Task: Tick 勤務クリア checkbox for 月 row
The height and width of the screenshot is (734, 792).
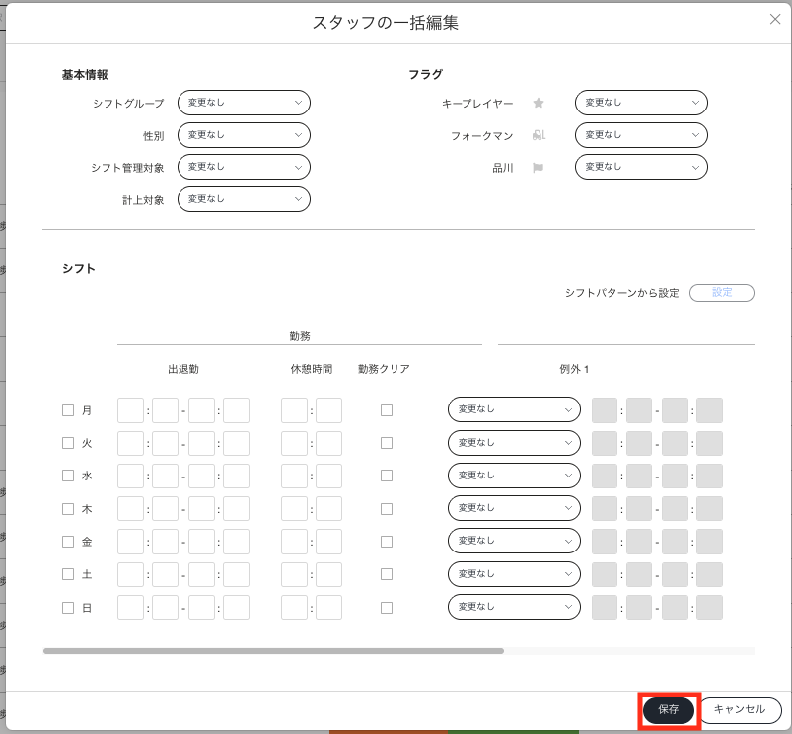Action: 387,410
